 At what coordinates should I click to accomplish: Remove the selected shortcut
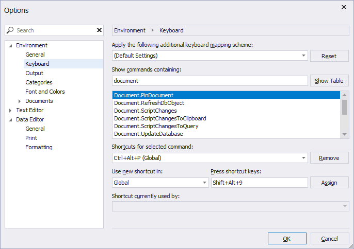point(329,158)
